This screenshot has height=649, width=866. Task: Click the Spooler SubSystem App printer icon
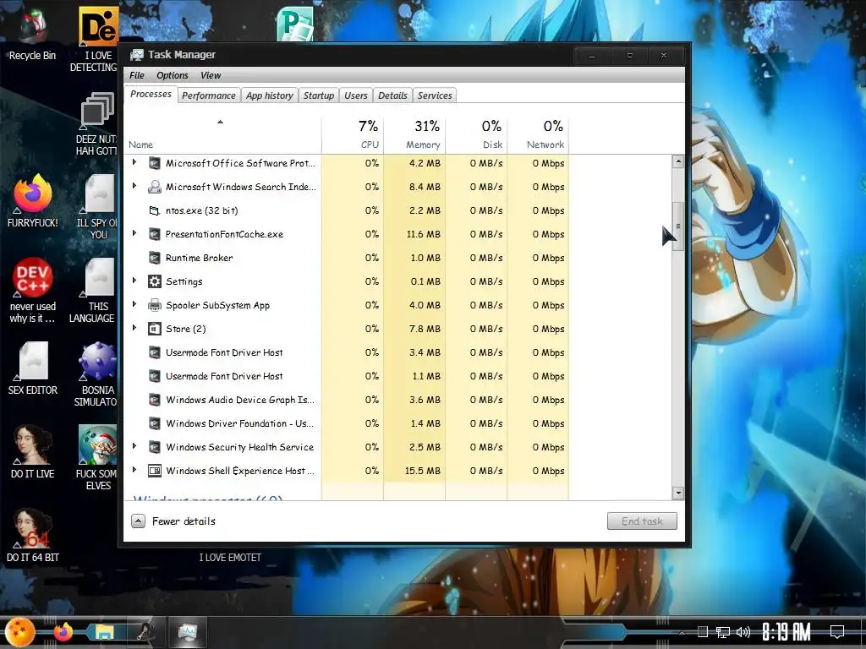[155, 305]
